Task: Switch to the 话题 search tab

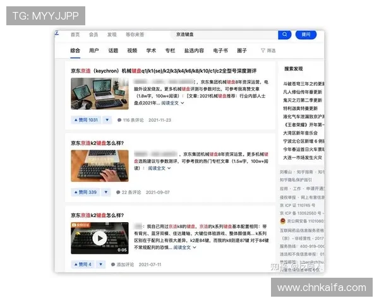Action: (113, 50)
